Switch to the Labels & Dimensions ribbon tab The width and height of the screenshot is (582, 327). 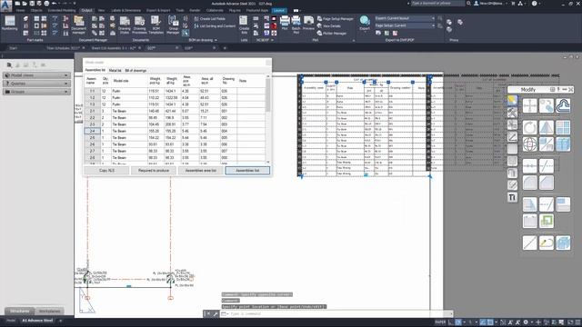pos(126,10)
